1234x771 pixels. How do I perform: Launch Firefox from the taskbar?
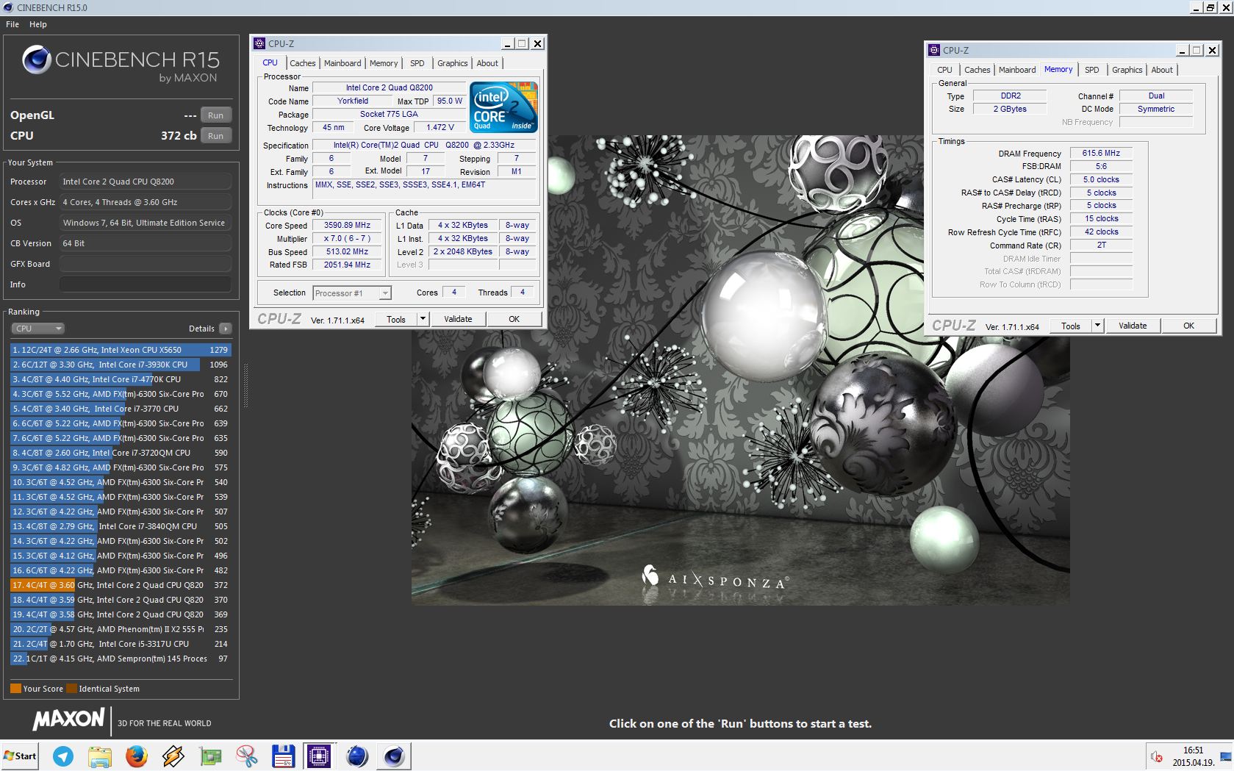[137, 756]
